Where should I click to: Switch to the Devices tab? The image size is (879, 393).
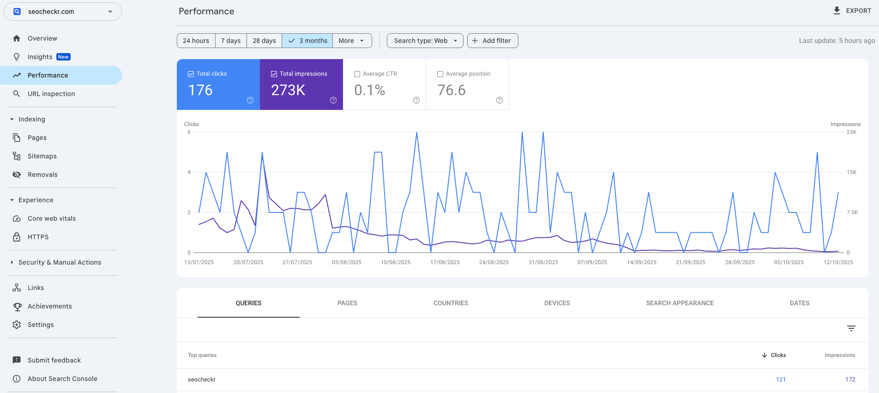(x=557, y=303)
